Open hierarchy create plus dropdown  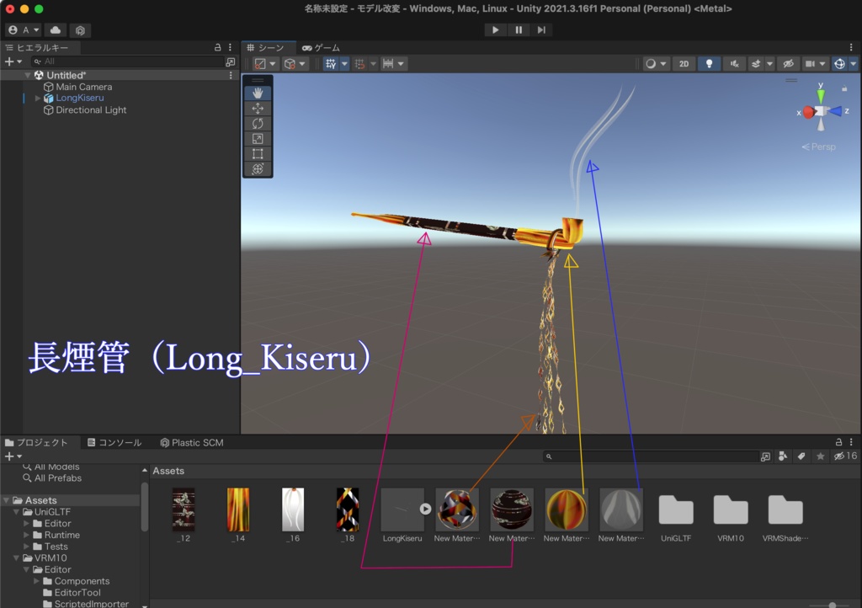[13, 62]
